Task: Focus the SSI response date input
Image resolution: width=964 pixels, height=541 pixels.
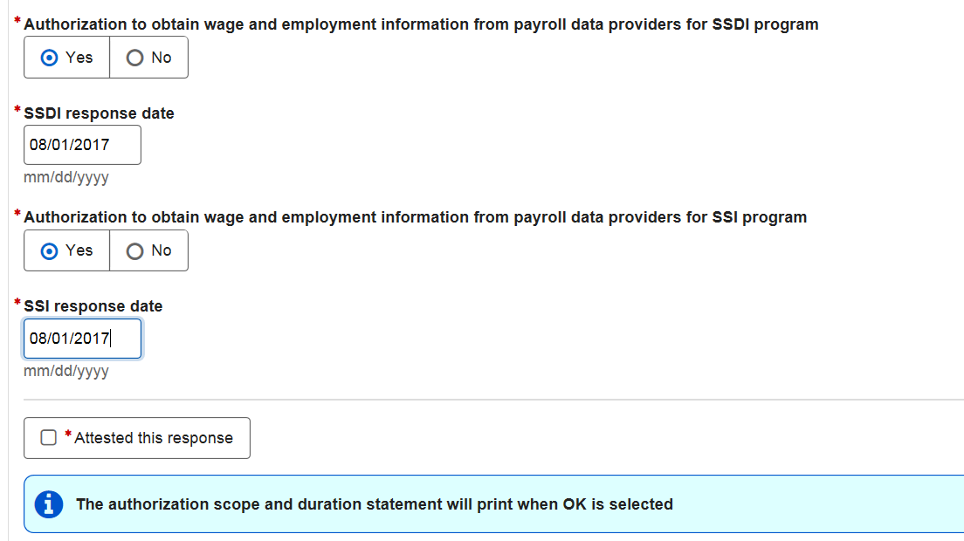Action: click(x=82, y=339)
